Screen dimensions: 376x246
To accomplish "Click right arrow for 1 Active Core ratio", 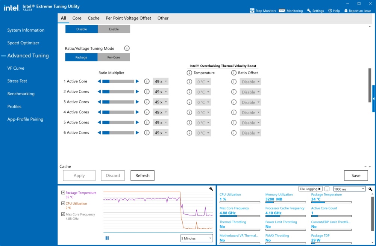I will click(137, 81).
